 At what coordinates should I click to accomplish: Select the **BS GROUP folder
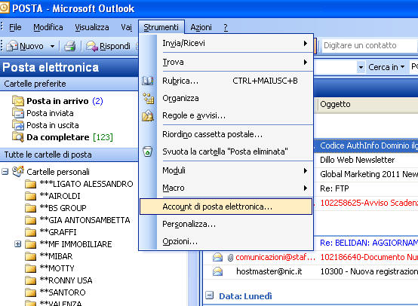63,208
